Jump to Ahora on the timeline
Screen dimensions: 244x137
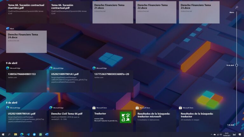[232, 12]
